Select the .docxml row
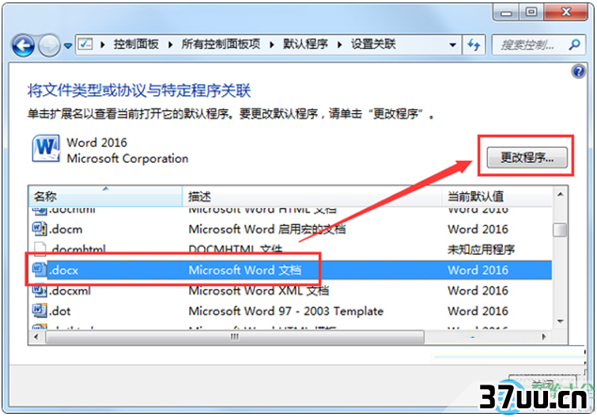This screenshot has height=417, width=597. tap(290, 290)
